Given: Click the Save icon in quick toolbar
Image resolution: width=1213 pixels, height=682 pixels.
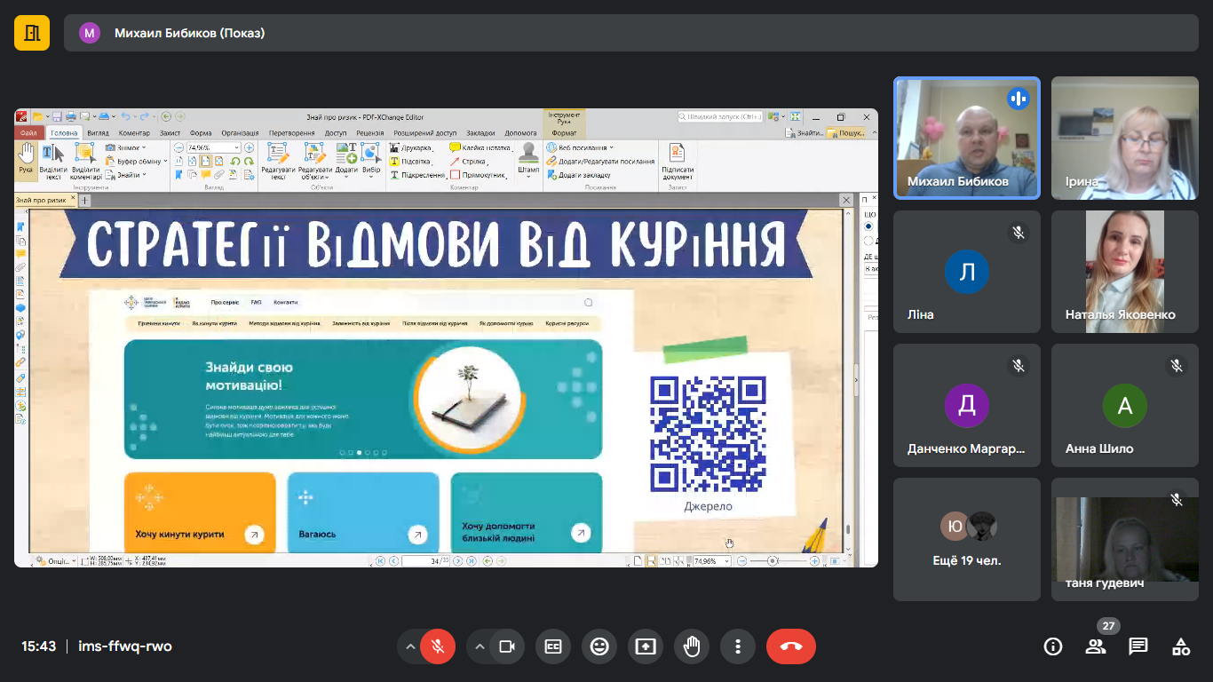Looking at the screenshot, I should tap(57, 116).
